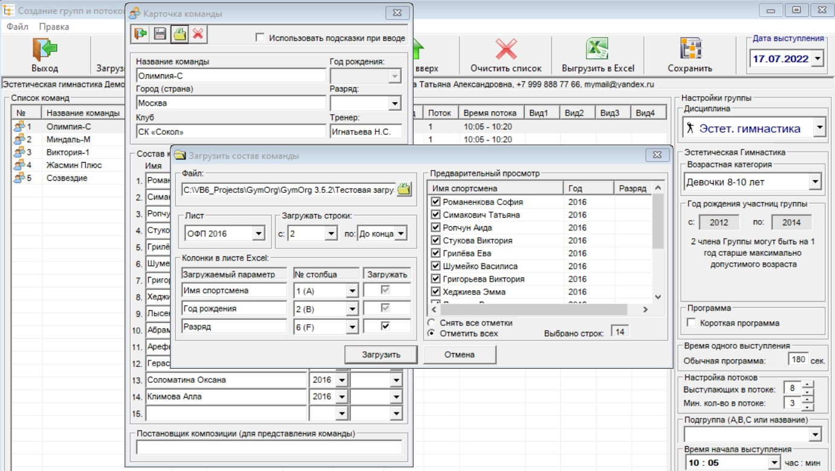
Task: Click folder browse icon beside file path
Action: tap(404, 189)
